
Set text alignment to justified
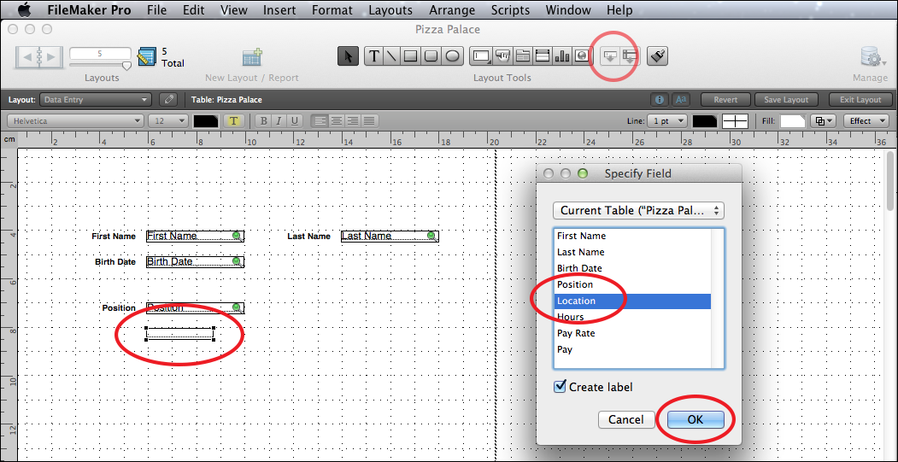[369, 120]
